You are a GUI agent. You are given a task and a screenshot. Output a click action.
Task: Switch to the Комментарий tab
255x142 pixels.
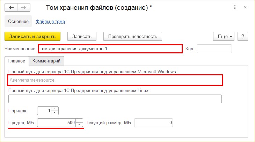(46, 61)
